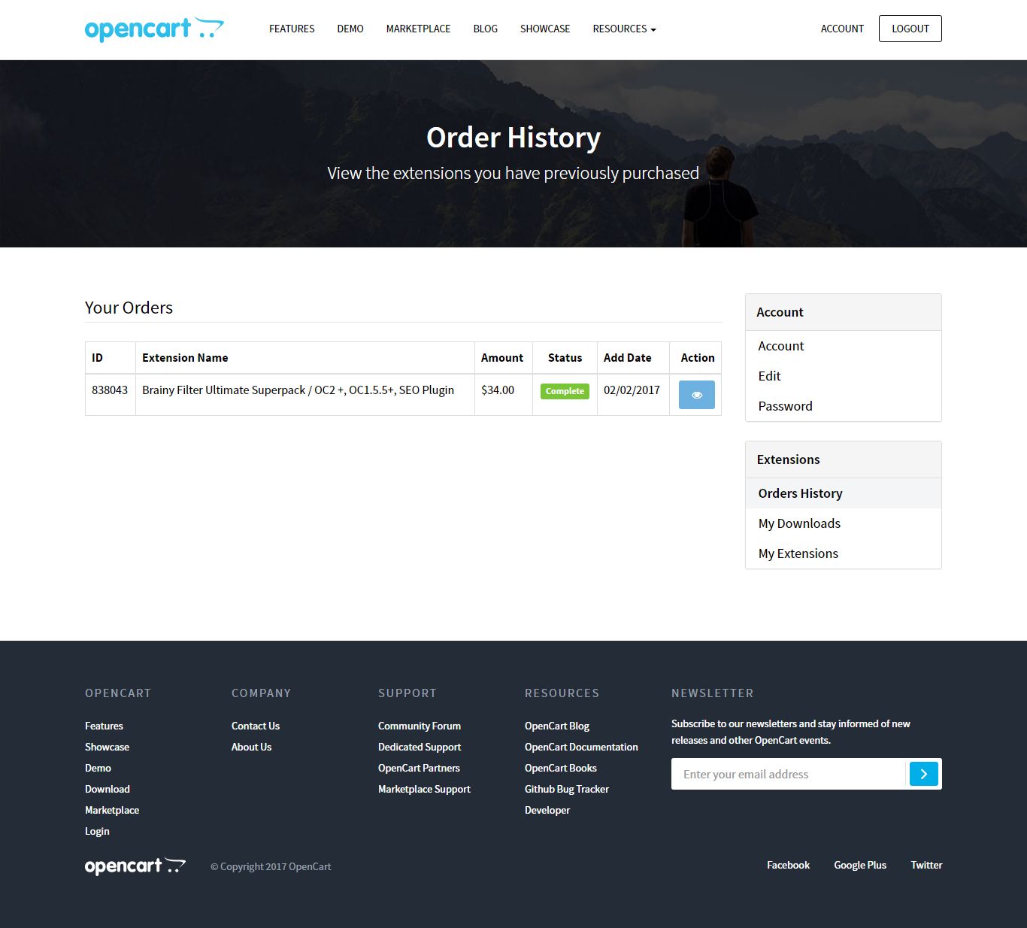This screenshot has width=1027, height=928.
Task: Open the OpenCart Books link
Action: click(561, 768)
